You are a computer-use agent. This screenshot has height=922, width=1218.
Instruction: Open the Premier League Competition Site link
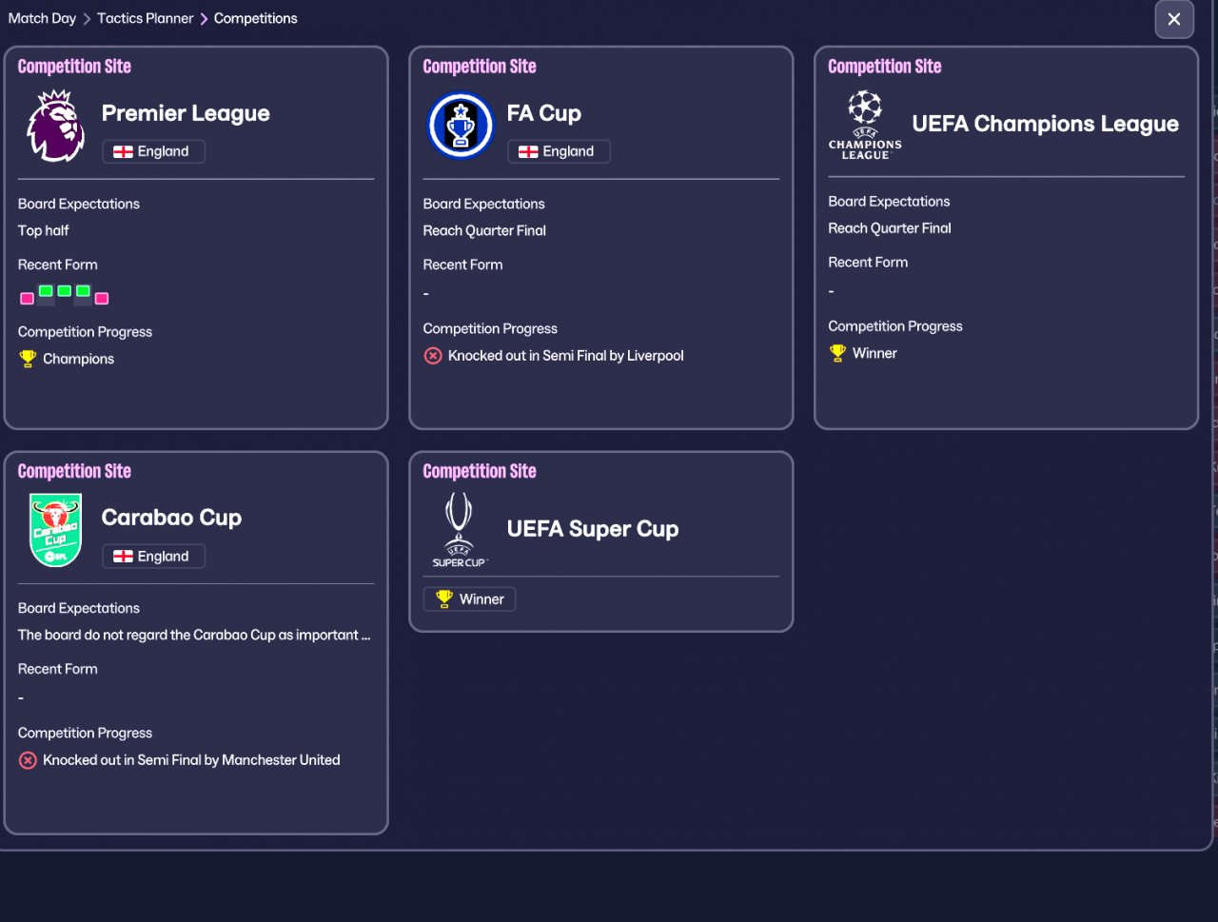point(74,67)
